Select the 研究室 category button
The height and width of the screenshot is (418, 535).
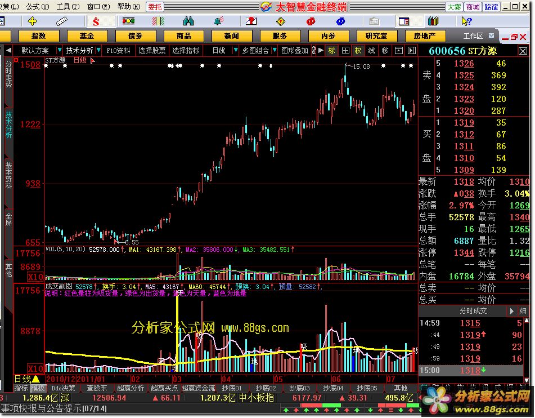pyautogui.click(x=376, y=36)
